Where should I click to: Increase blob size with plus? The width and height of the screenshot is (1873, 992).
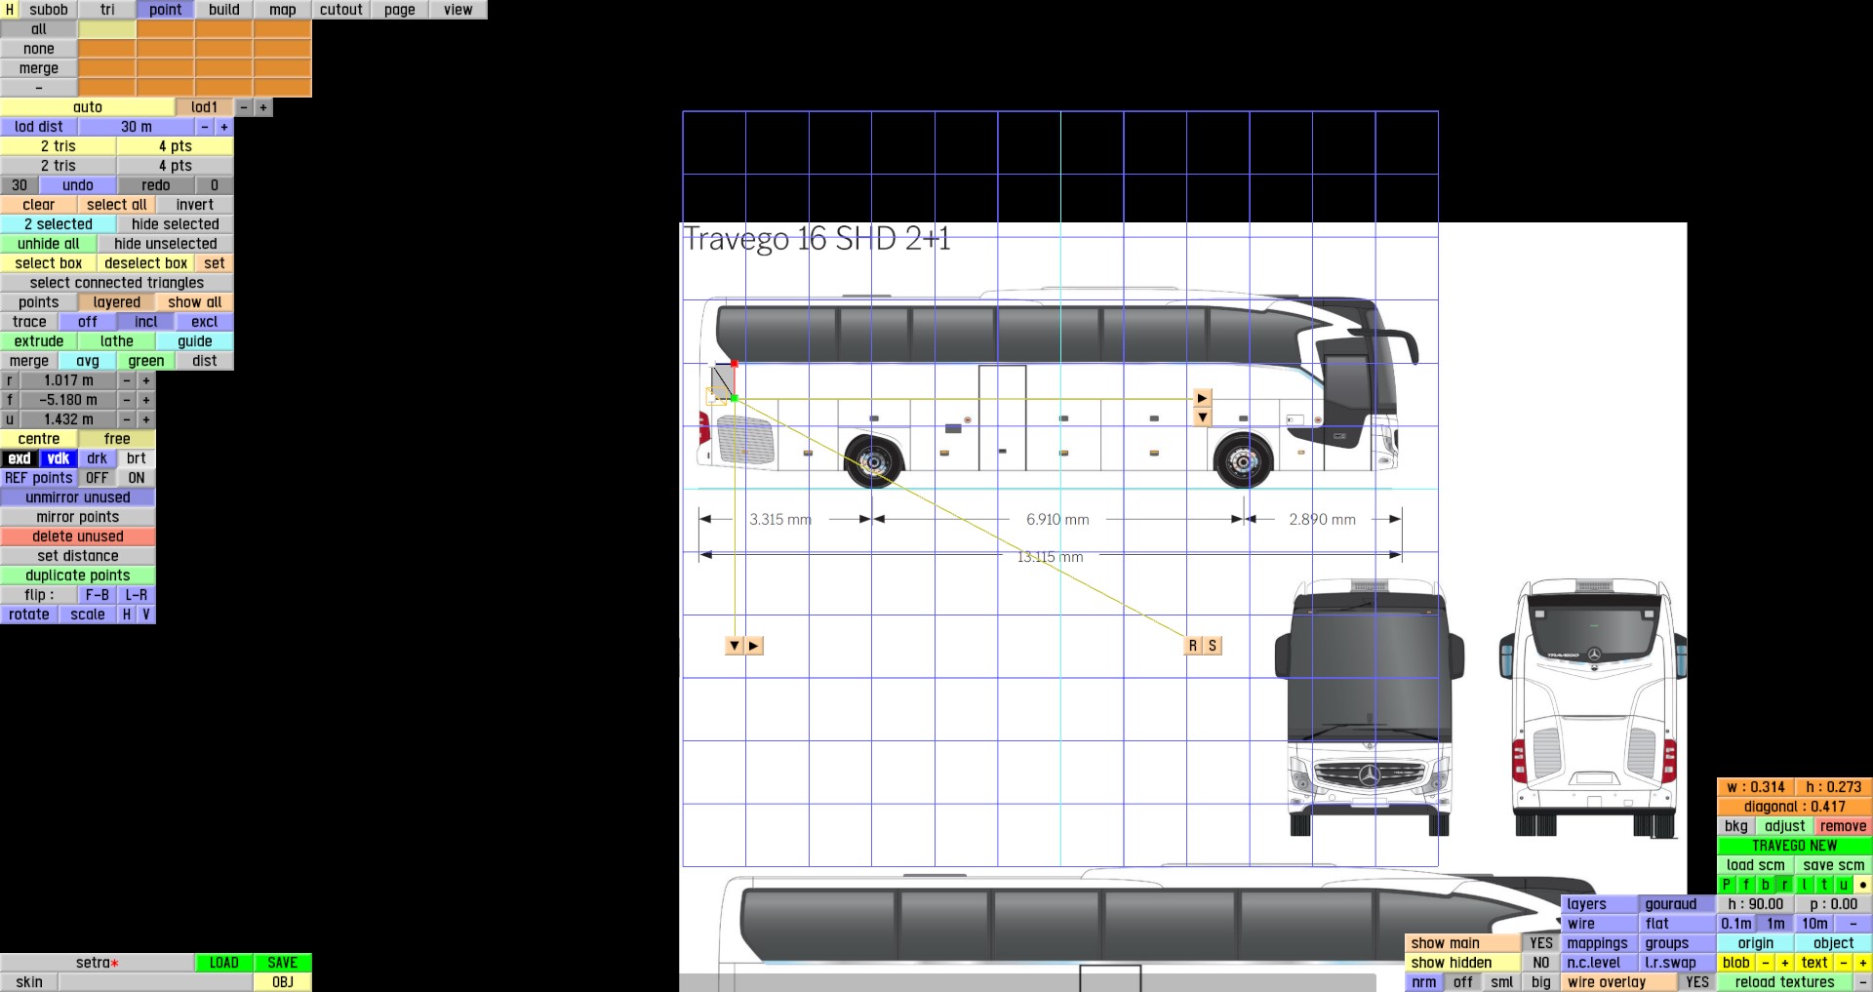pos(1785,963)
